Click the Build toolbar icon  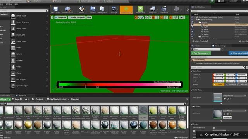[176, 8]
